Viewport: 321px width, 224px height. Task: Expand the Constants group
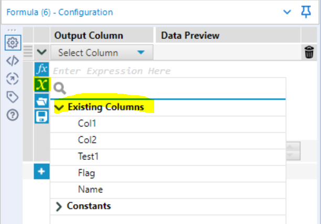(x=59, y=206)
